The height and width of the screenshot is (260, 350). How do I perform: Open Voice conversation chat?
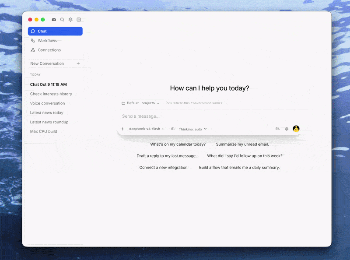pyautogui.click(x=48, y=103)
